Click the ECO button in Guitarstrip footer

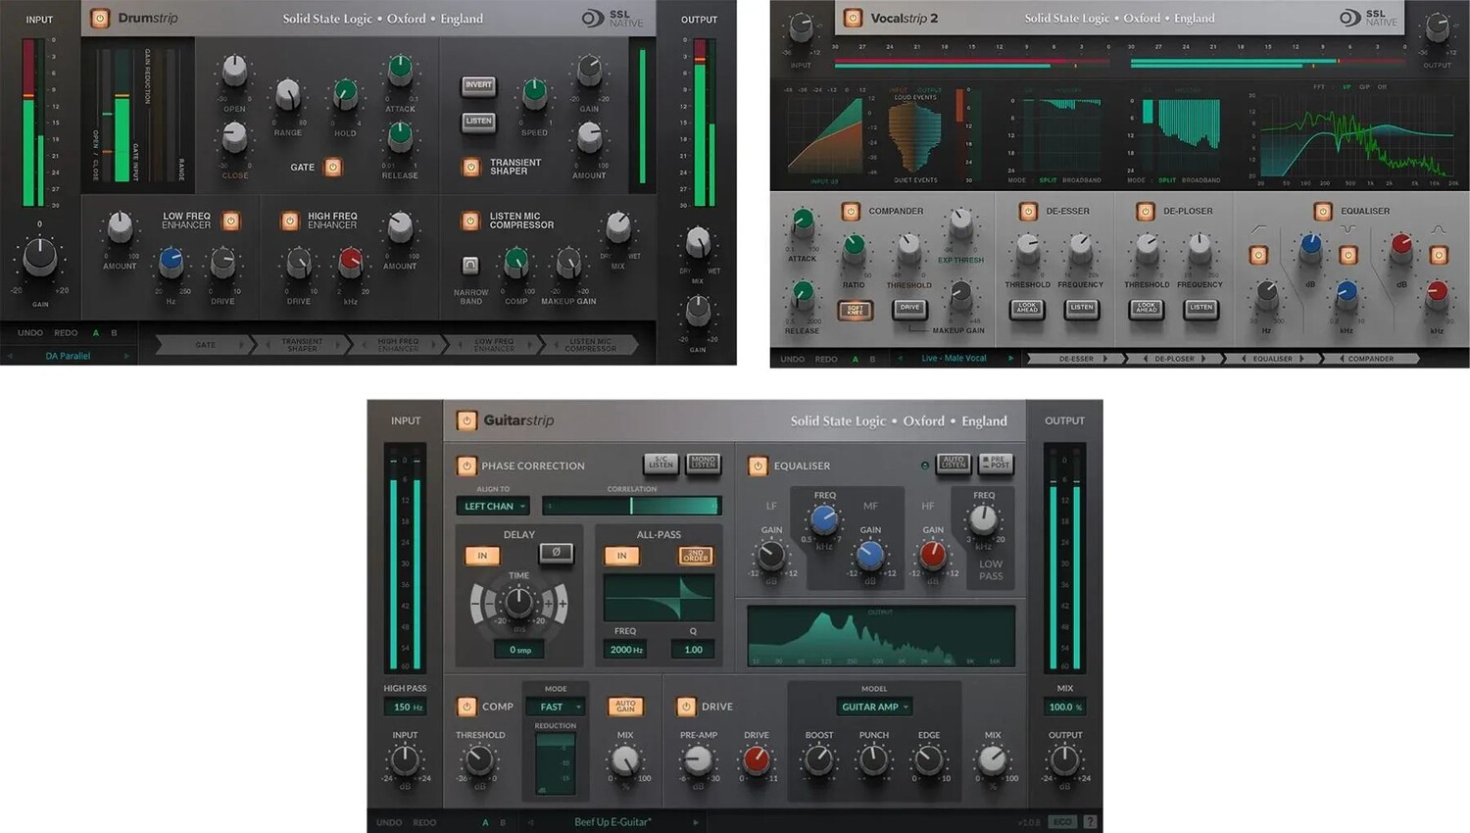(1062, 822)
